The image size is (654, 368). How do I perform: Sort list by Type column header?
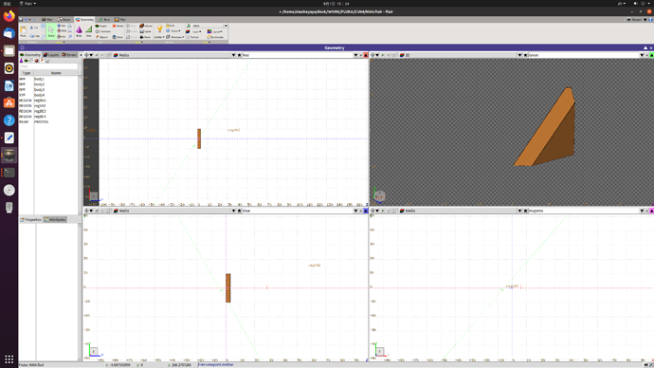click(x=27, y=73)
